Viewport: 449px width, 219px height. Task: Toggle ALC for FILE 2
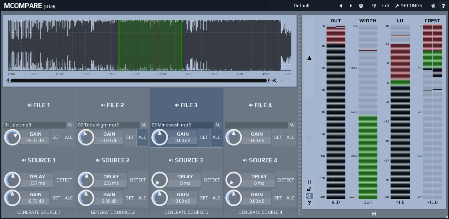pyautogui.click(x=142, y=137)
